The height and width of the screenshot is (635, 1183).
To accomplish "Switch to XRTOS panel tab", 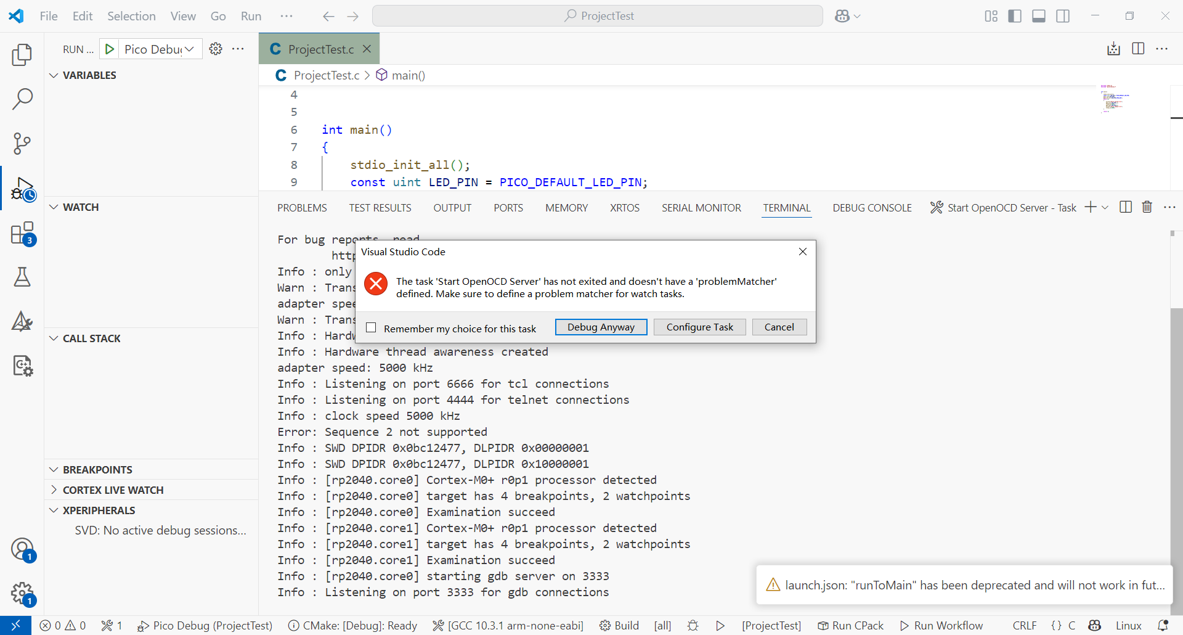I will coord(625,208).
